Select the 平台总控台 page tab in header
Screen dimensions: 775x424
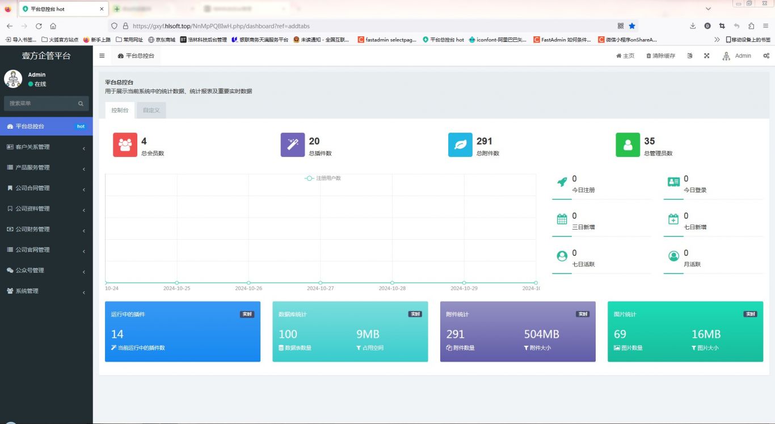point(136,56)
